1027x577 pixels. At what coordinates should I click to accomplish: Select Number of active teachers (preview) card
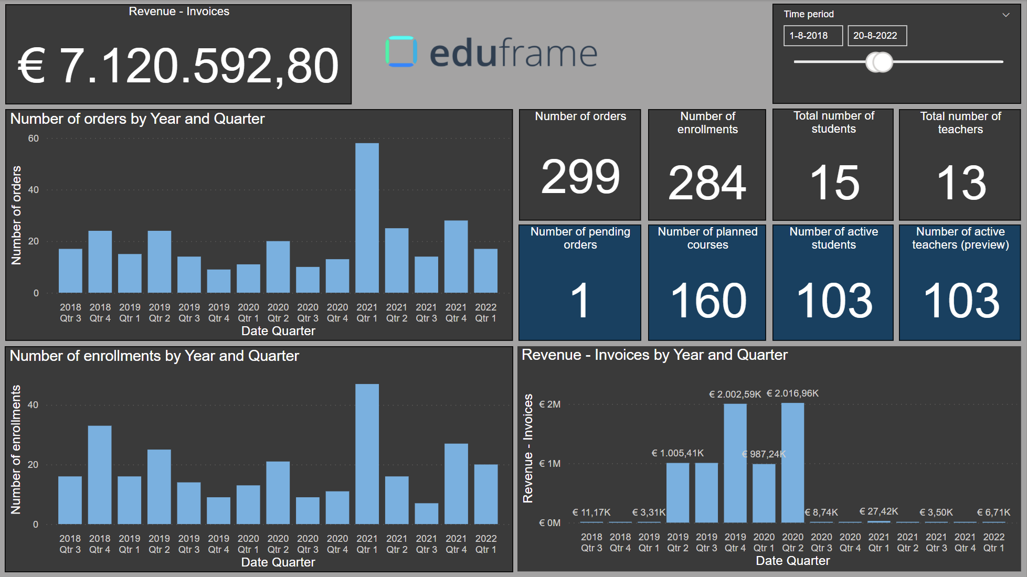960,283
